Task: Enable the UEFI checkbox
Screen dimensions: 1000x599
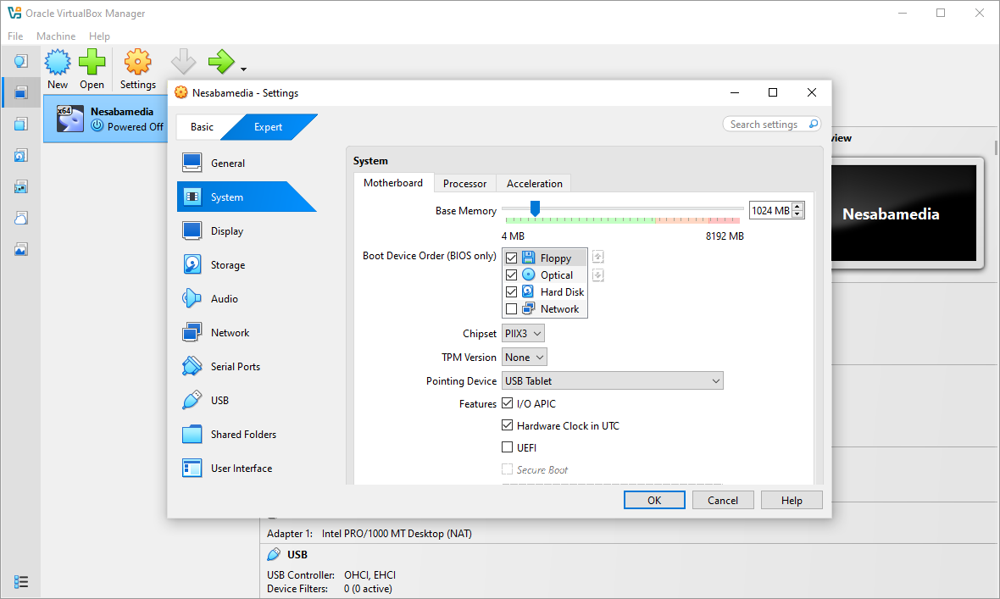Action: 508,448
